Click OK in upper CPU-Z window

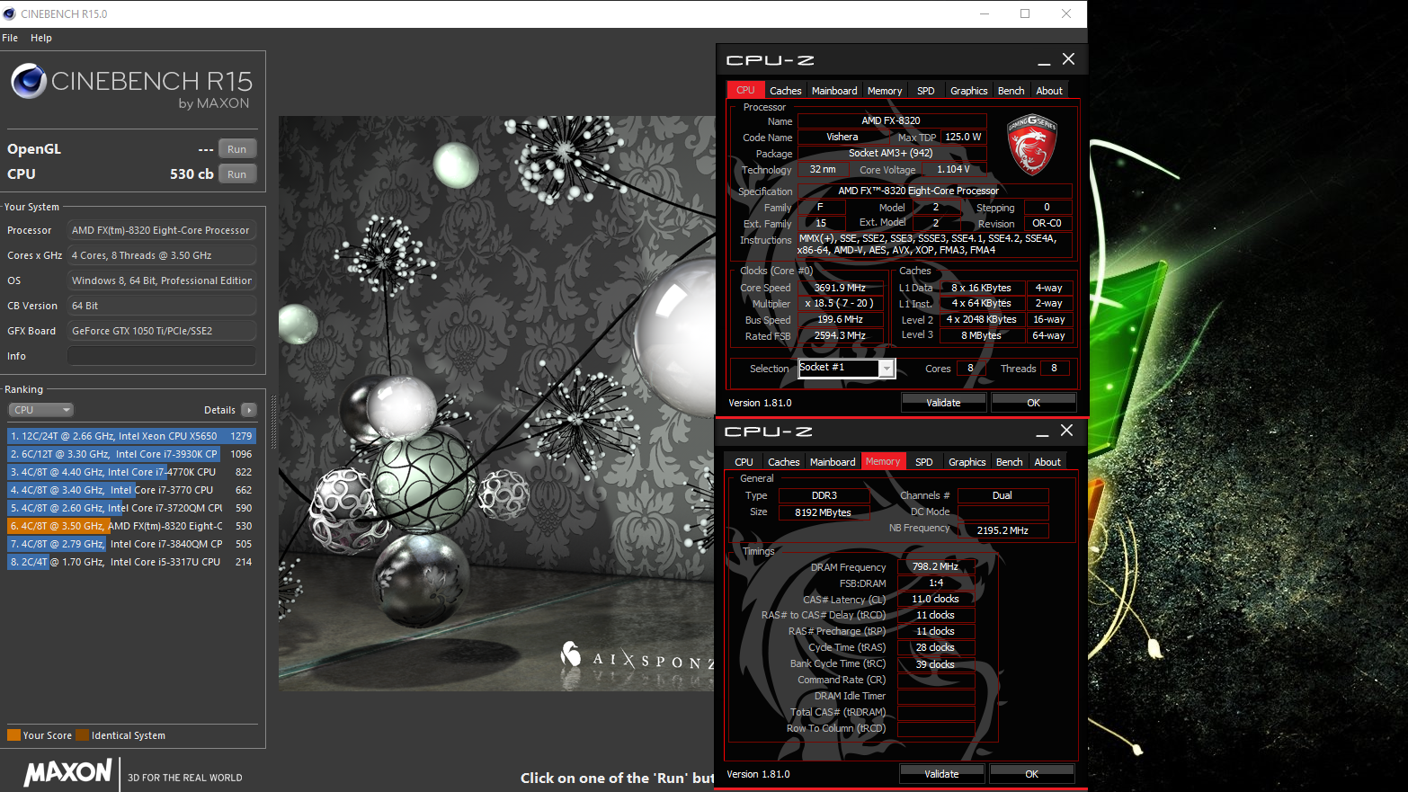(1034, 403)
